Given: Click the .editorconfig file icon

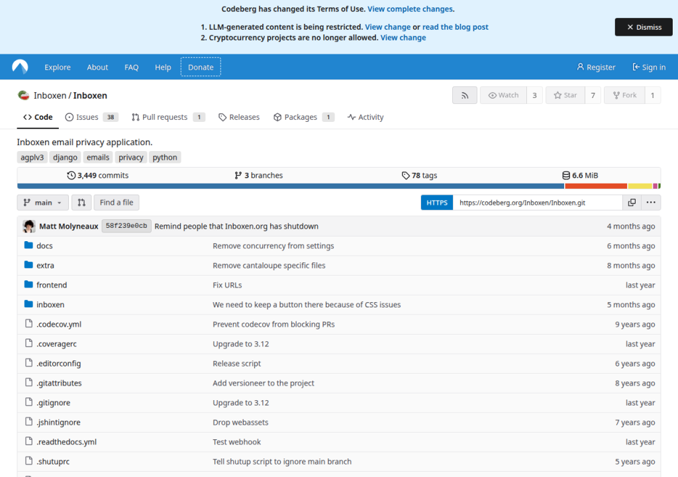Looking at the screenshot, I should click(x=28, y=363).
